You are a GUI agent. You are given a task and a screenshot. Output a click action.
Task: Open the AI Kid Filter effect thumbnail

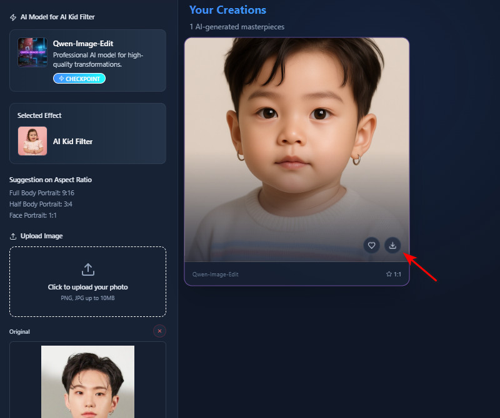pos(32,141)
